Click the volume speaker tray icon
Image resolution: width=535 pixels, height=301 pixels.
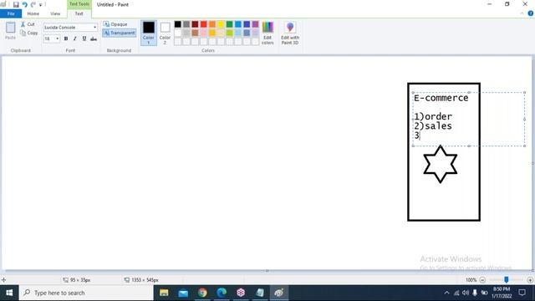point(466,293)
